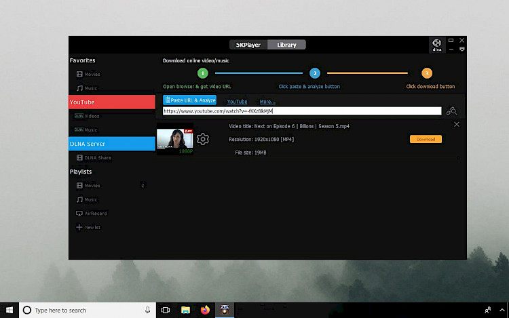
Task: Add a New list playlist
Action: (88, 227)
